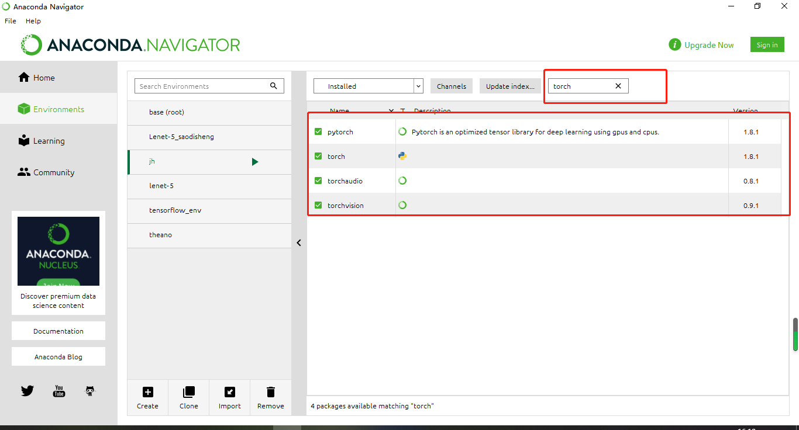Select the theano environment
This screenshot has width=799, height=430.
[x=209, y=235]
